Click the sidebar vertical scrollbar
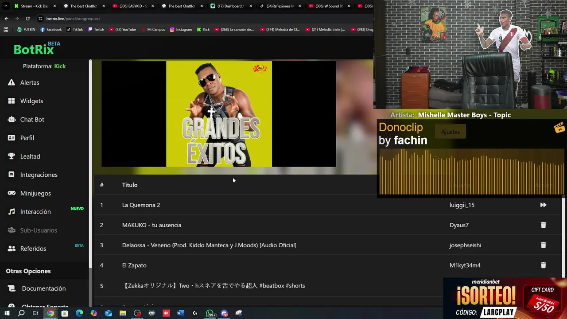The height and width of the screenshot is (319, 567). [x=90, y=164]
